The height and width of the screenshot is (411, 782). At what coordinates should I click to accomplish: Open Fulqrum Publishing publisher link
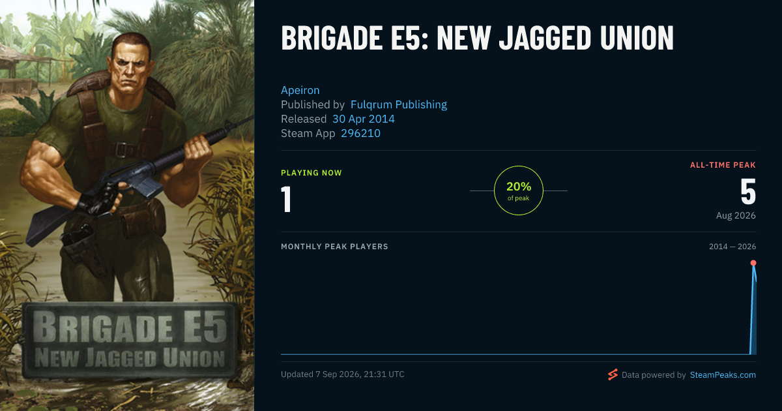399,104
